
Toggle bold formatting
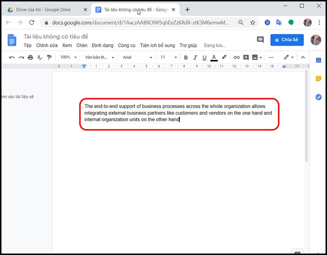click(x=186, y=57)
